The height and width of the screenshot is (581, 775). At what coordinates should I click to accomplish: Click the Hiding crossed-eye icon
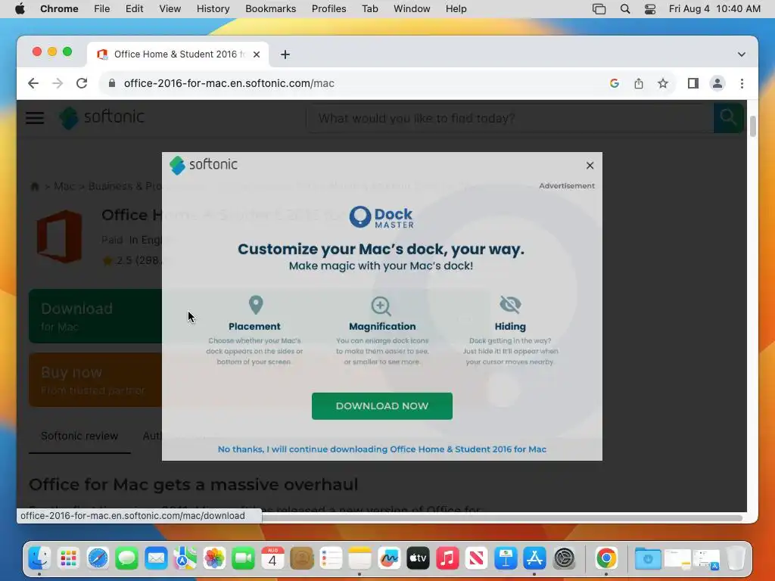click(x=510, y=304)
